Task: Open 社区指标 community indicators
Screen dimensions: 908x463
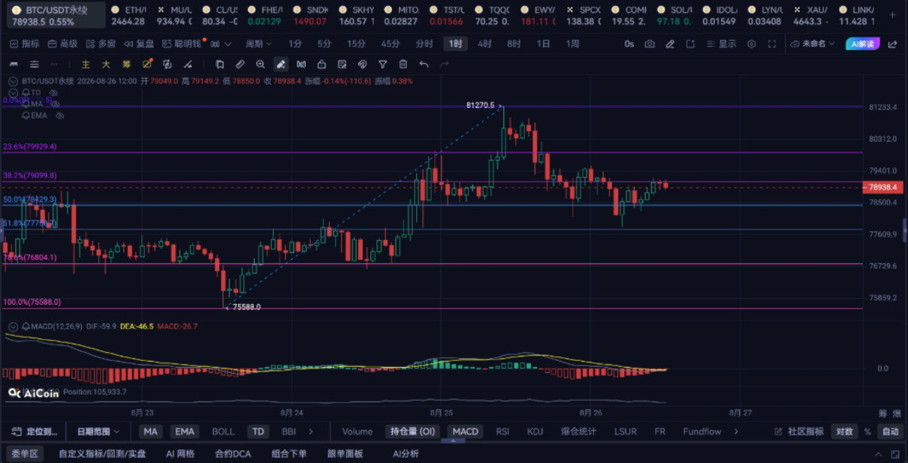Action: pyautogui.click(x=799, y=431)
